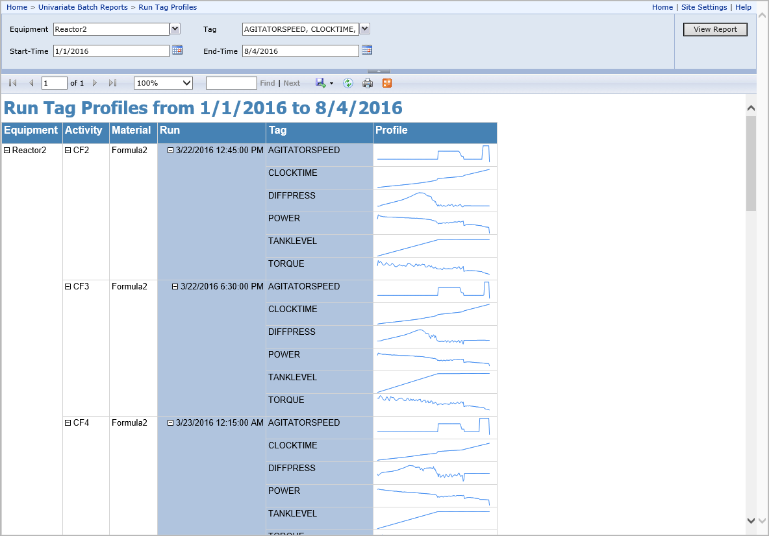769x536 pixels.
Task: Click the Profile column header
Action: (435, 133)
